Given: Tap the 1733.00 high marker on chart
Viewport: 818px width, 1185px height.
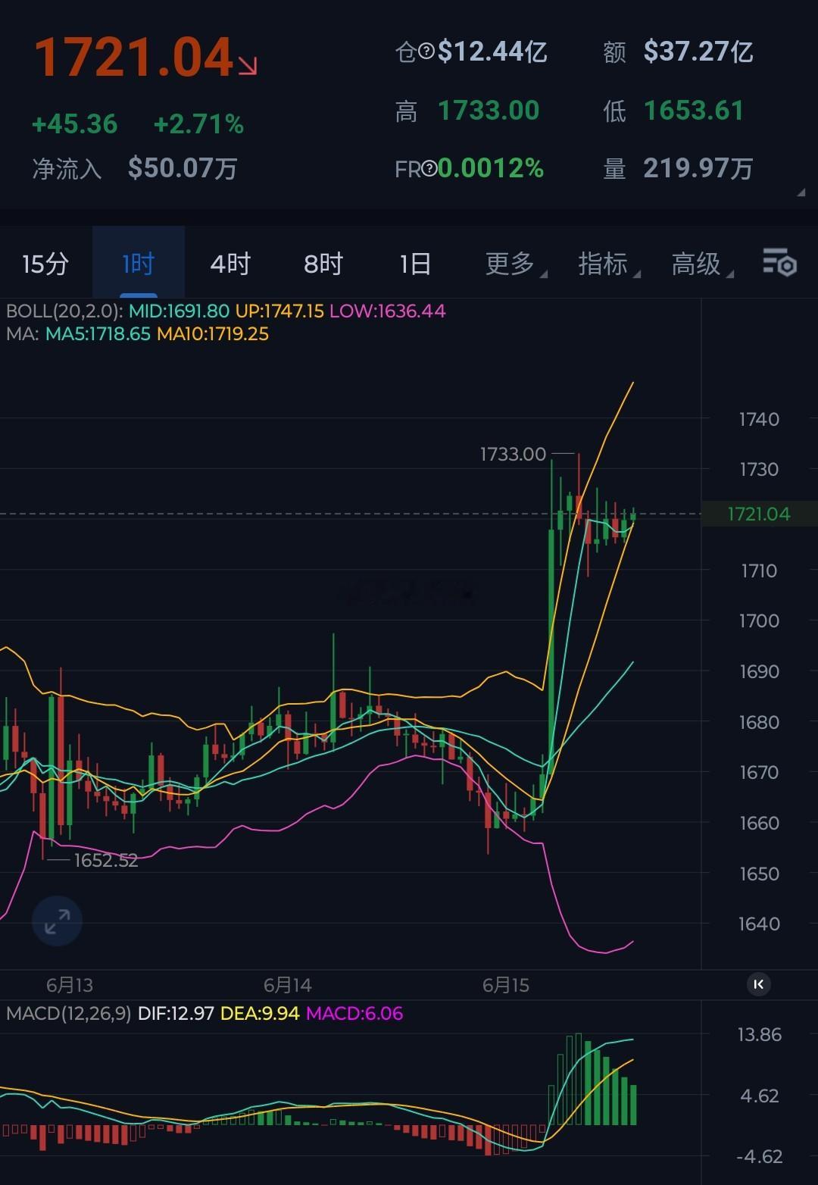Looking at the screenshot, I should [x=513, y=455].
